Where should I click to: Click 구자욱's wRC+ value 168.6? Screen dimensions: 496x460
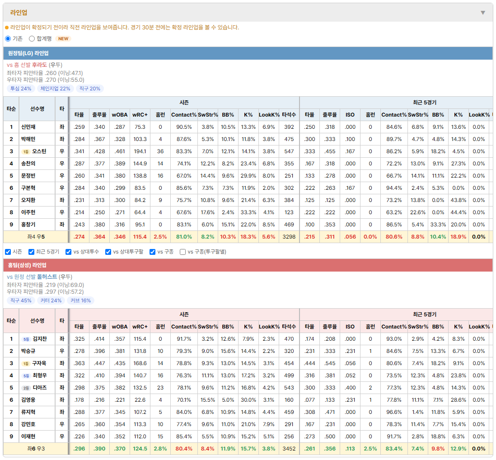pos(140,363)
